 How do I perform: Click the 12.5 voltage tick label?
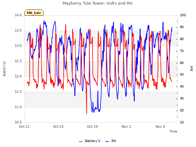(18, 61)
